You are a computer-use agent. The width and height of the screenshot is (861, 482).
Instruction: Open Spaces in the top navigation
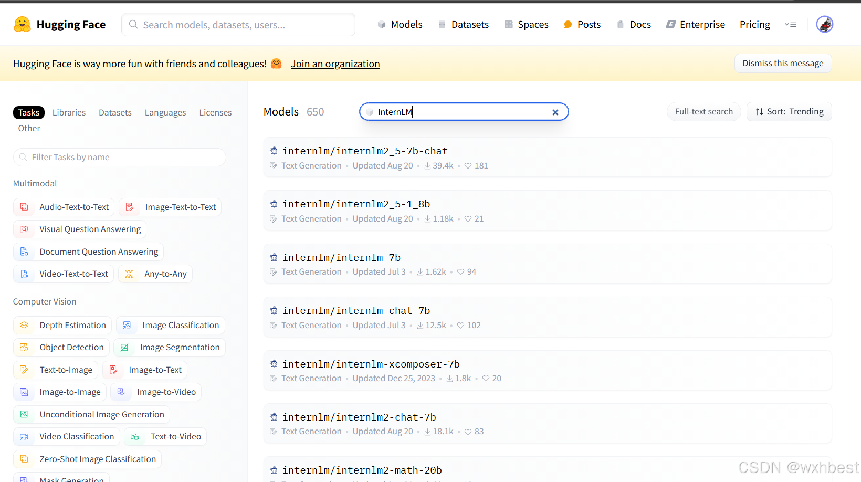526,24
